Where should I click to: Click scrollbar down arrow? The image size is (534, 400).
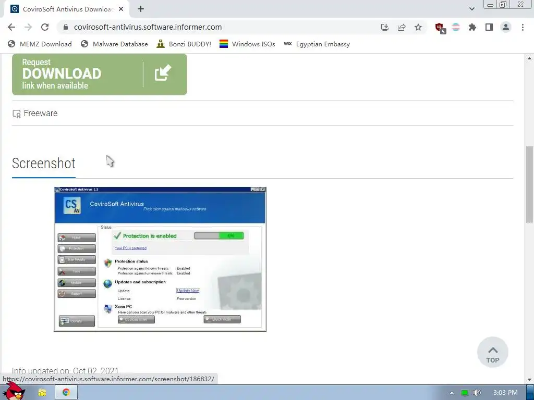[529, 380]
